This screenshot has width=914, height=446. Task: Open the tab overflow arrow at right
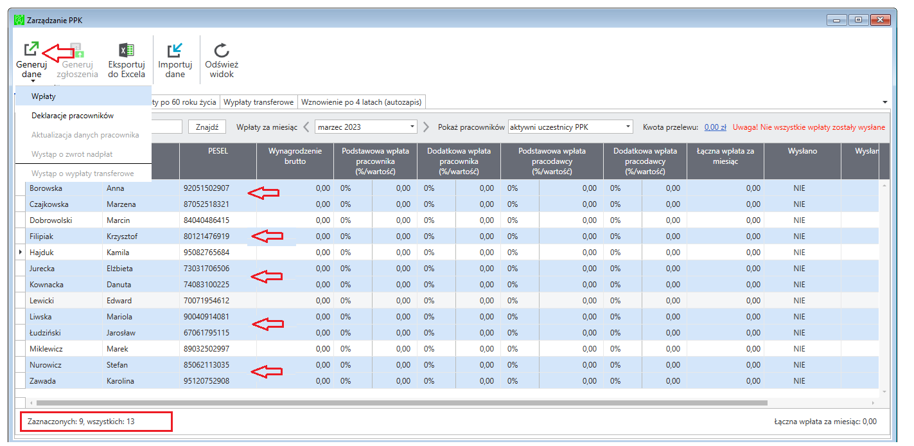(x=885, y=103)
